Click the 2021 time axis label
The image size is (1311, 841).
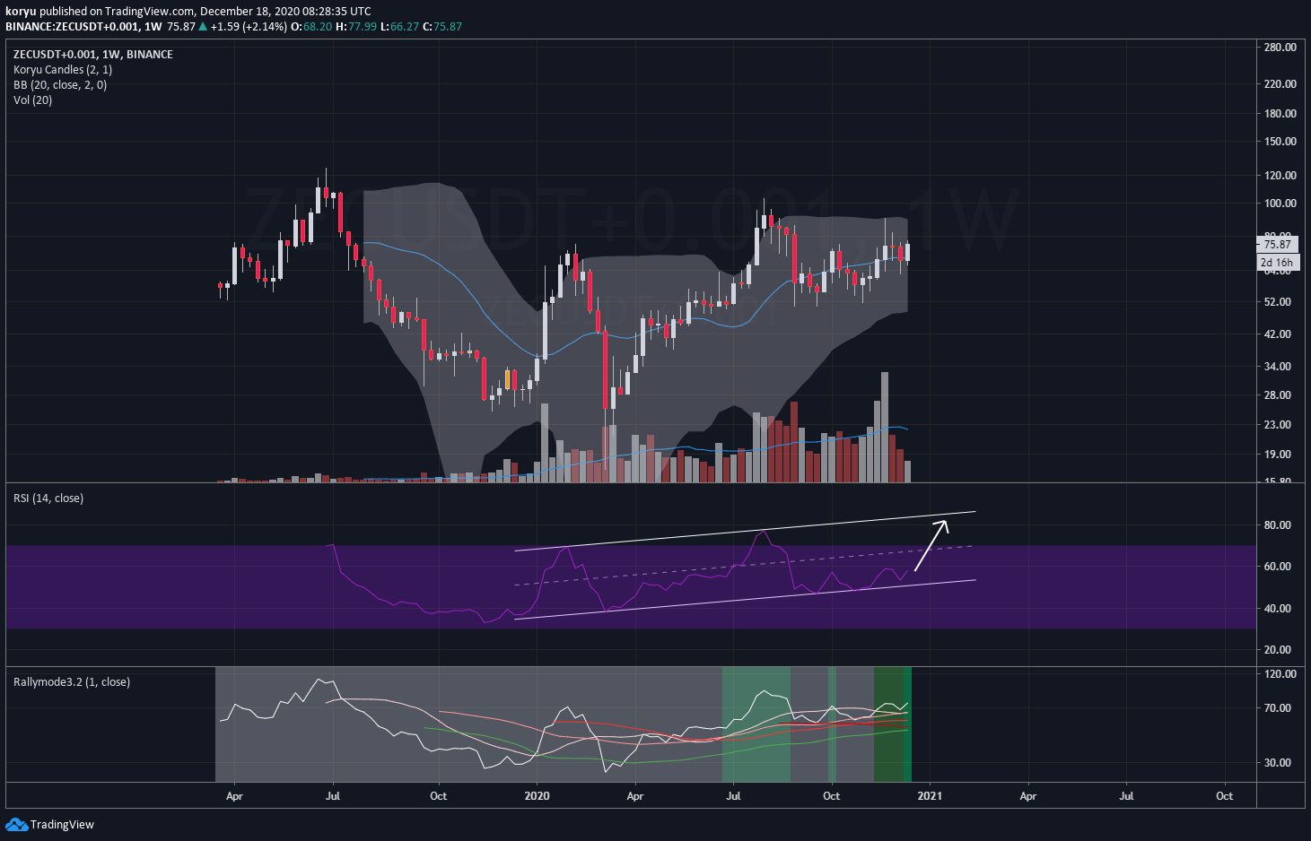coord(930,795)
